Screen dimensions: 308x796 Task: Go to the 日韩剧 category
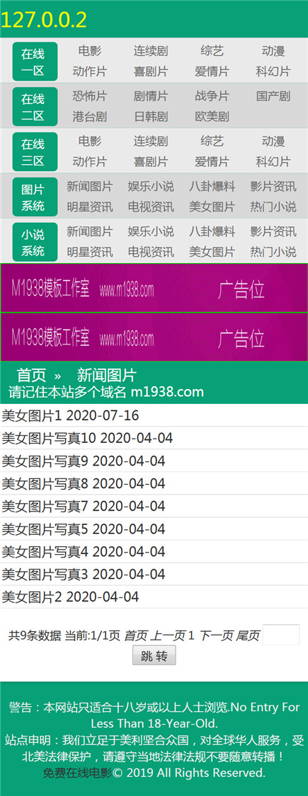click(x=151, y=117)
